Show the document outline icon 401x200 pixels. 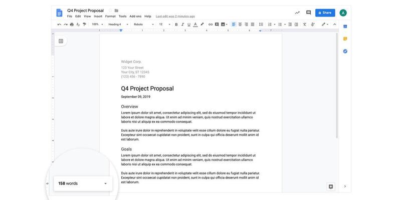pyautogui.click(x=61, y=41)
